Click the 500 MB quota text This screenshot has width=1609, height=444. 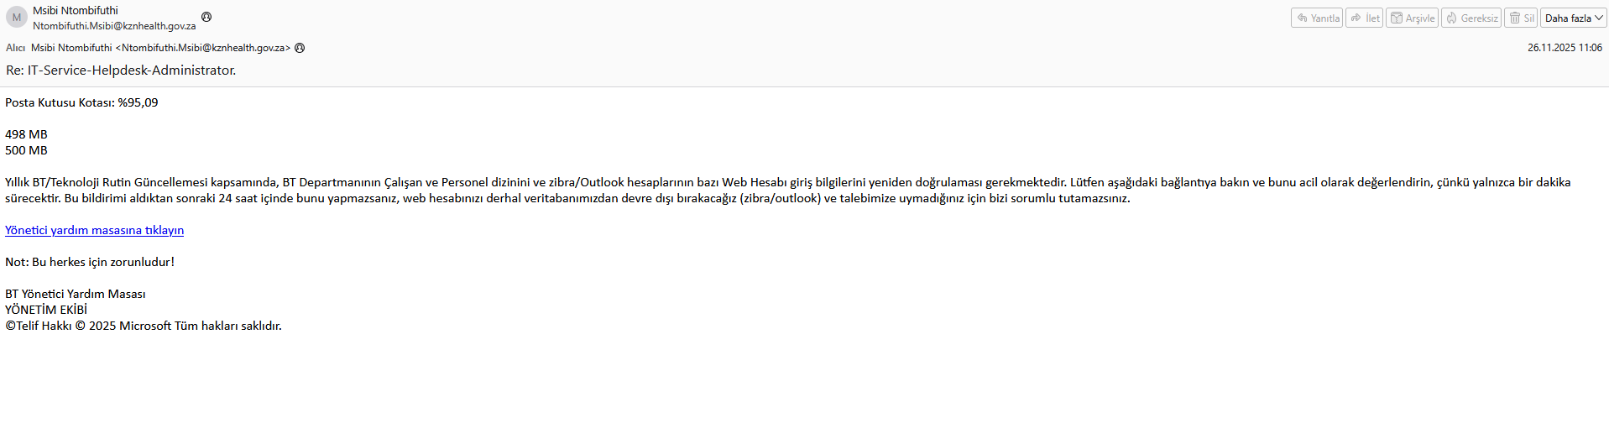point(26,150)
